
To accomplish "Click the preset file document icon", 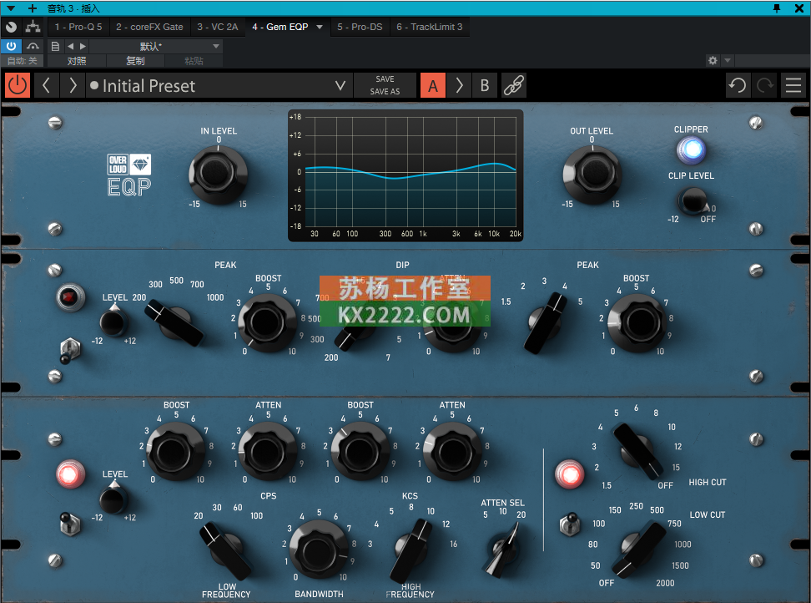I will pyautogui.click(x=55, y=46).
